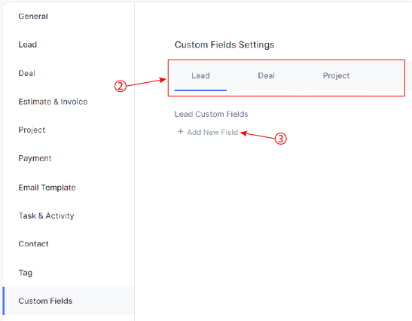Image resolution: width=412 pixels, height=321 pixels.
Task: Click the plus icon beside Add New Field
Action: pyautogui.click(x=180, y=131)
